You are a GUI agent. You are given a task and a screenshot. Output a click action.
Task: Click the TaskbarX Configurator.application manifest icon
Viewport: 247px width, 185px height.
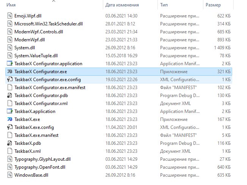(x=10, y=63)
